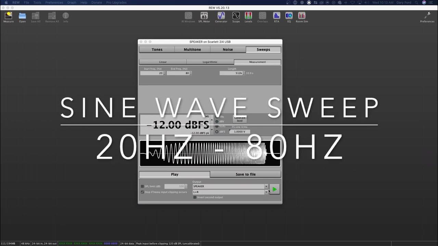Click the Open folder icon
438x246 pixels.
(22, 17)
